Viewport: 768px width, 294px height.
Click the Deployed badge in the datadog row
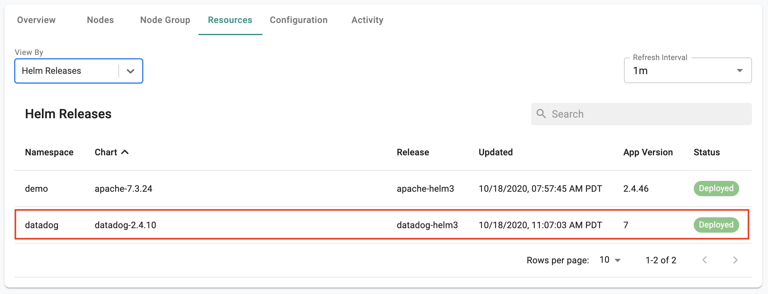tap(716, 225)
